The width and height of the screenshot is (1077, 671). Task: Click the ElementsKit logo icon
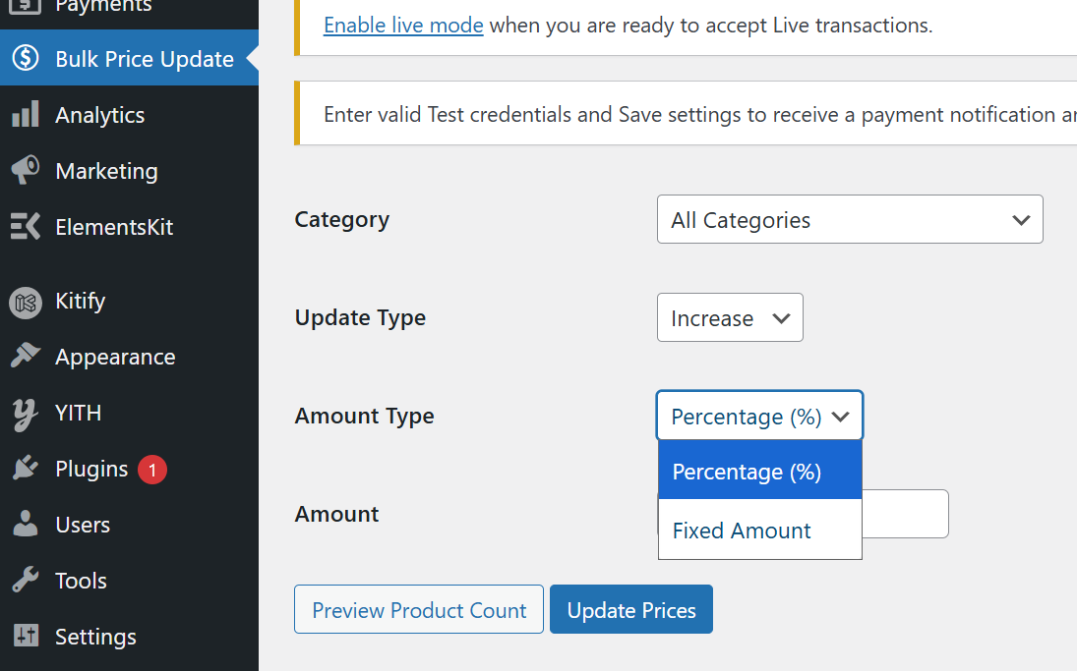26,227
